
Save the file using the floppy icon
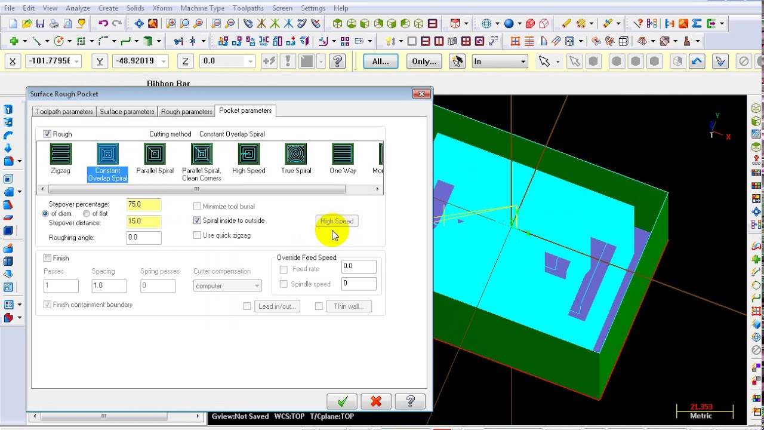tap(40, 24)
